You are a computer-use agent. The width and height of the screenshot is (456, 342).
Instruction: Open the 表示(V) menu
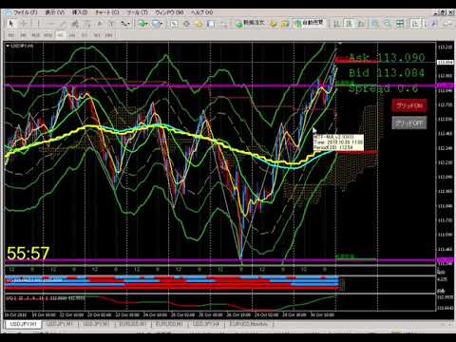pos(55,12)
